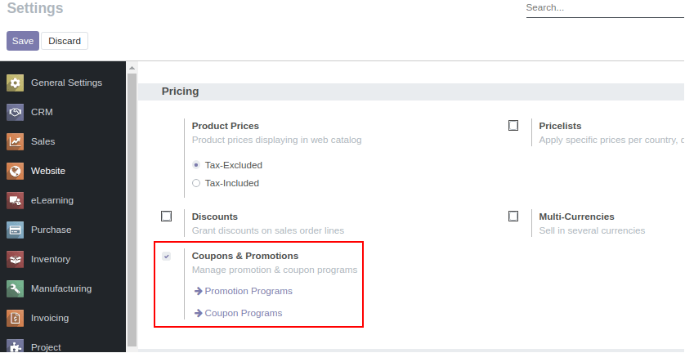Open Project settings section

[63, 345]
